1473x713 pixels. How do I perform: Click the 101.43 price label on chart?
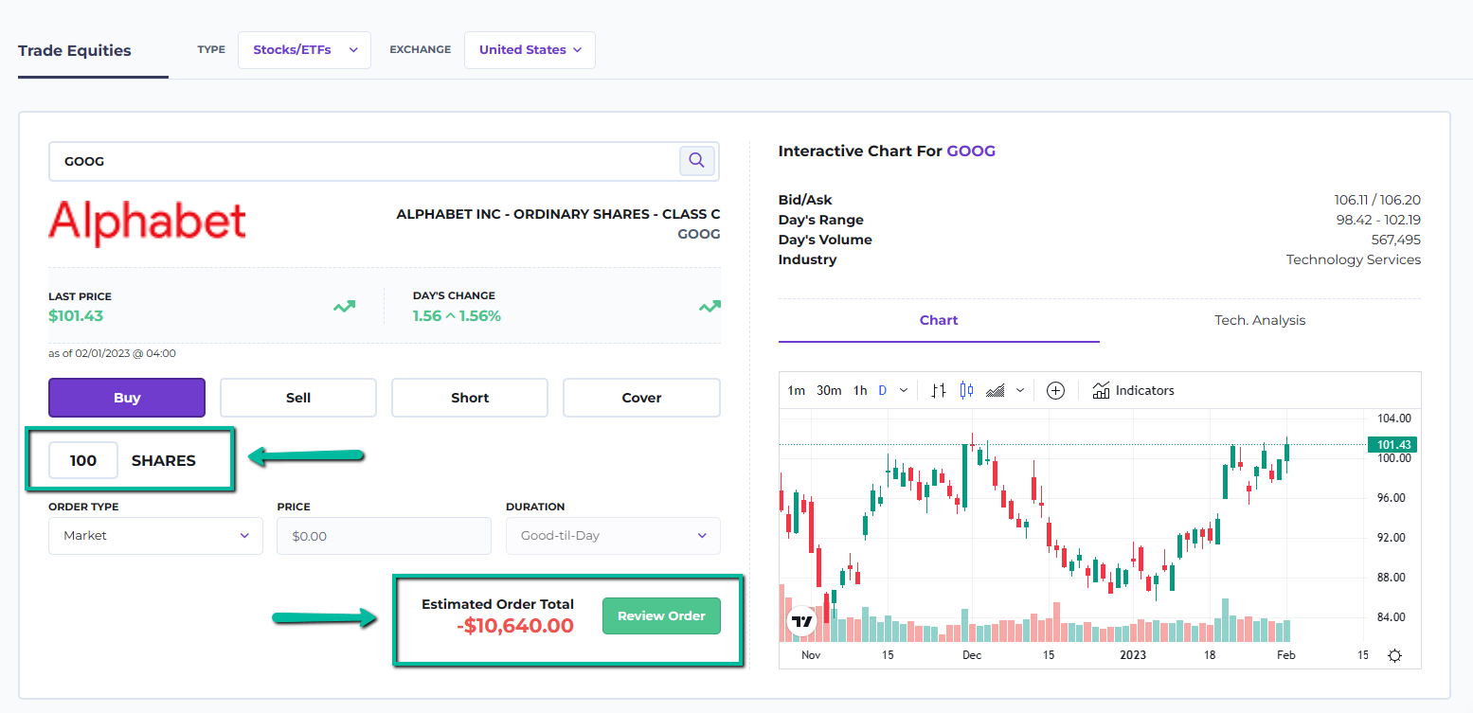(x=1394, y=445)
